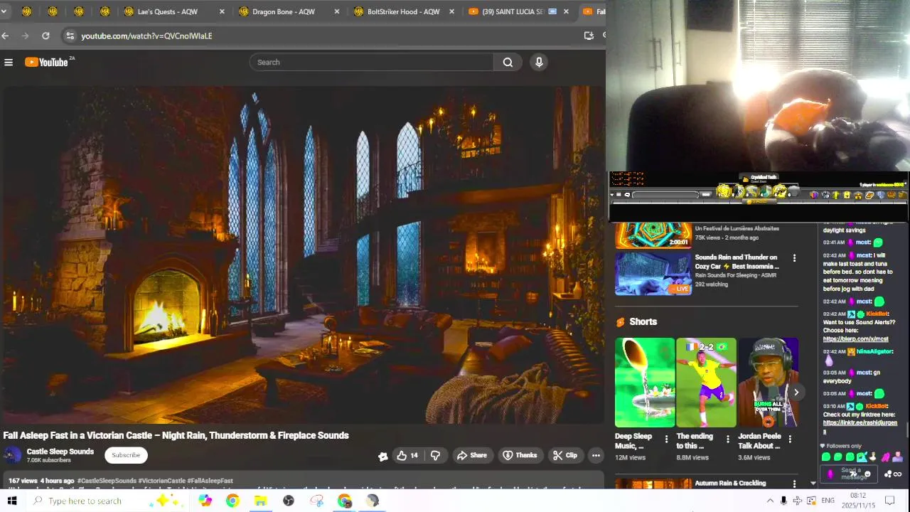
Task: Open emoji picker in chat input
Action: [x=867, y=474]
